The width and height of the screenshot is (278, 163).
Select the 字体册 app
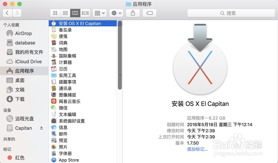pyautogui.click(x=83, y=154)
